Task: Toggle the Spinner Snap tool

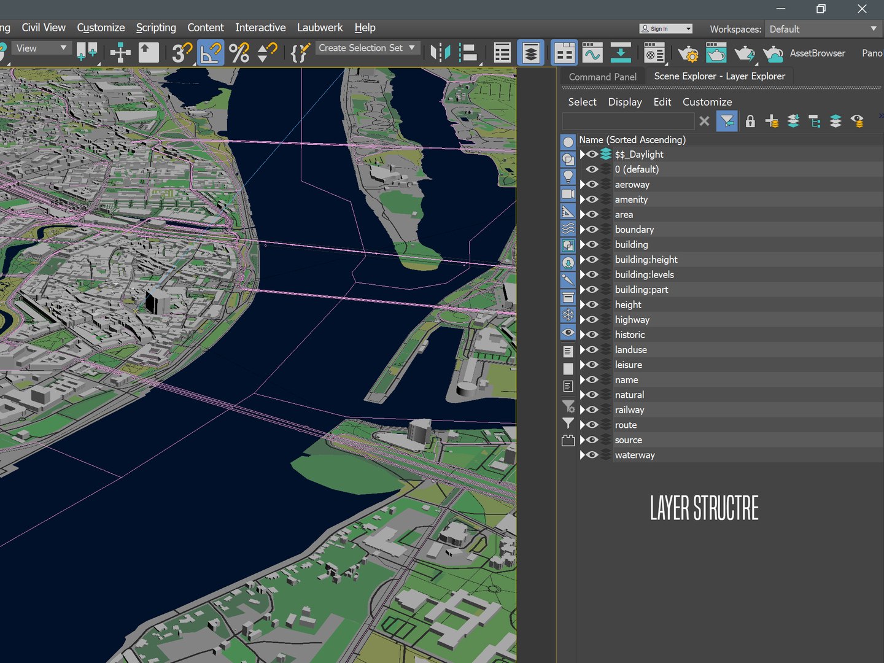Action: coord(267,53)
